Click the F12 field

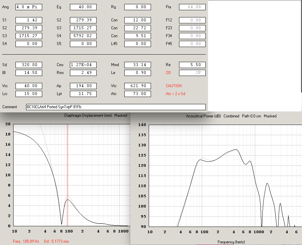[192, 20]
